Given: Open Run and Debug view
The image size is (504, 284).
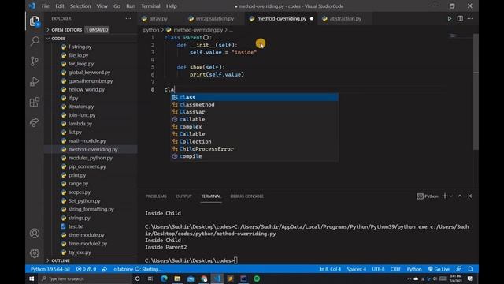Looking at the screenshot, I should [35, 81].
